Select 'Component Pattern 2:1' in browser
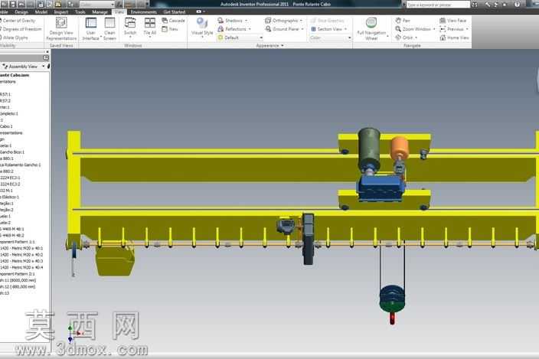The height and width of the screenshot is (359, 539). click(18, 274)
